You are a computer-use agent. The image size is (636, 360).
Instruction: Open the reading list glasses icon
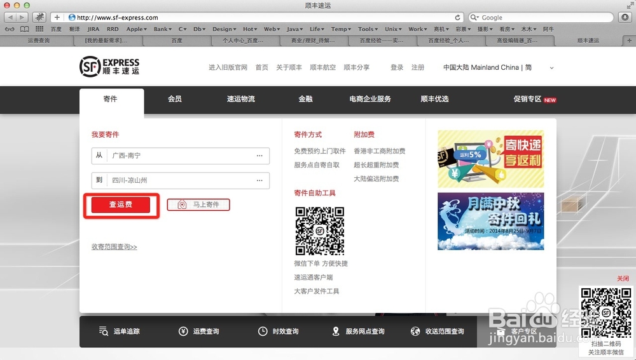coord(10,29)
